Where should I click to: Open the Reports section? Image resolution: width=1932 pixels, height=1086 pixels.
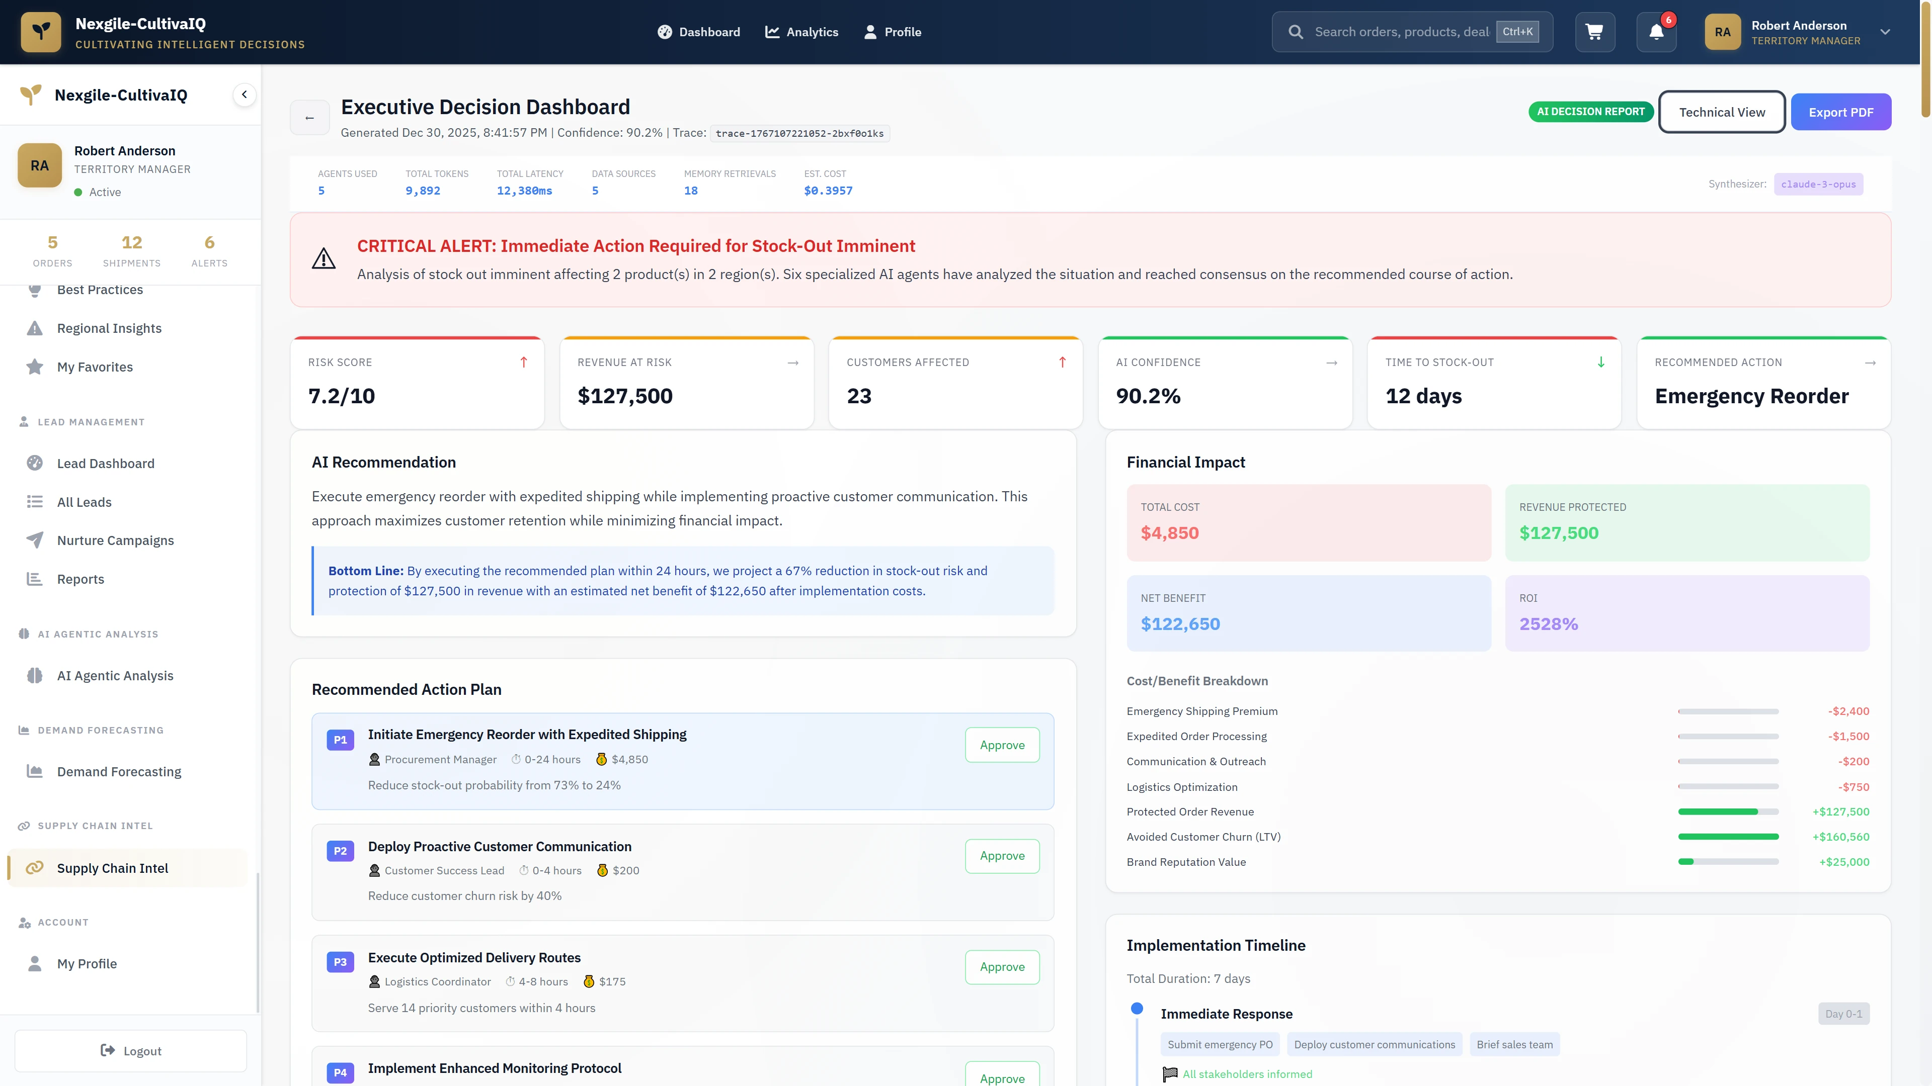tap(80, 579)
